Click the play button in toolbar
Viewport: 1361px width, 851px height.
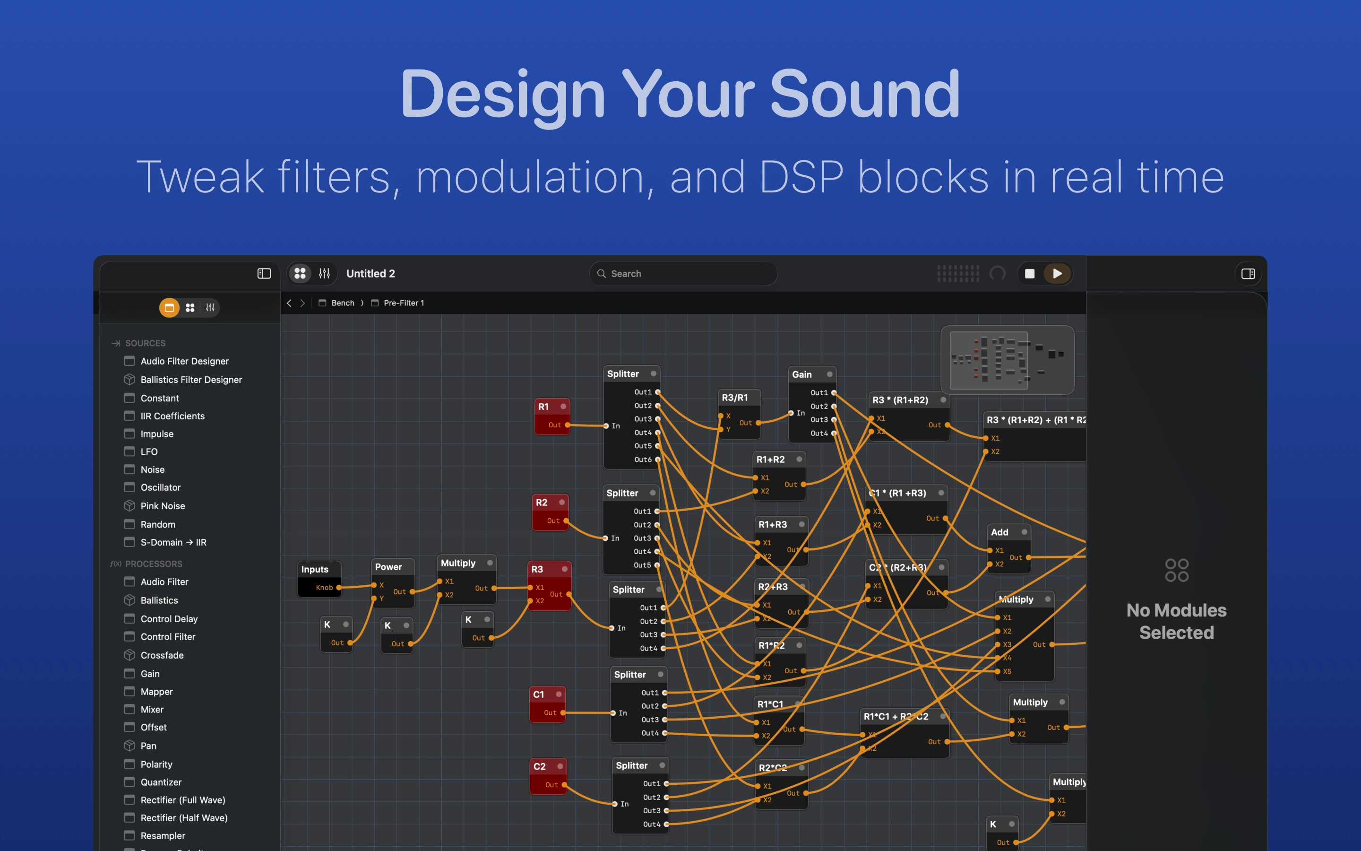(x=1057, y=274)
